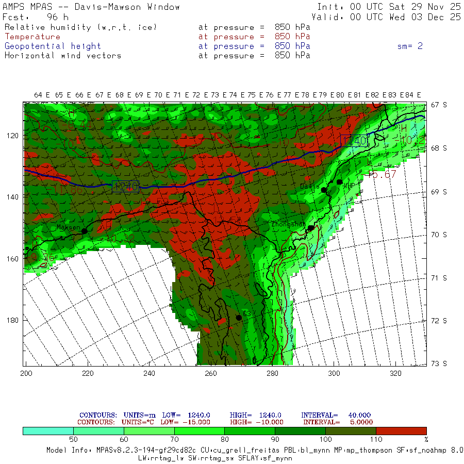Click the LG3 station dot
Image resolution: width=464 pixels, height=464 pixels.
(239, 318)
